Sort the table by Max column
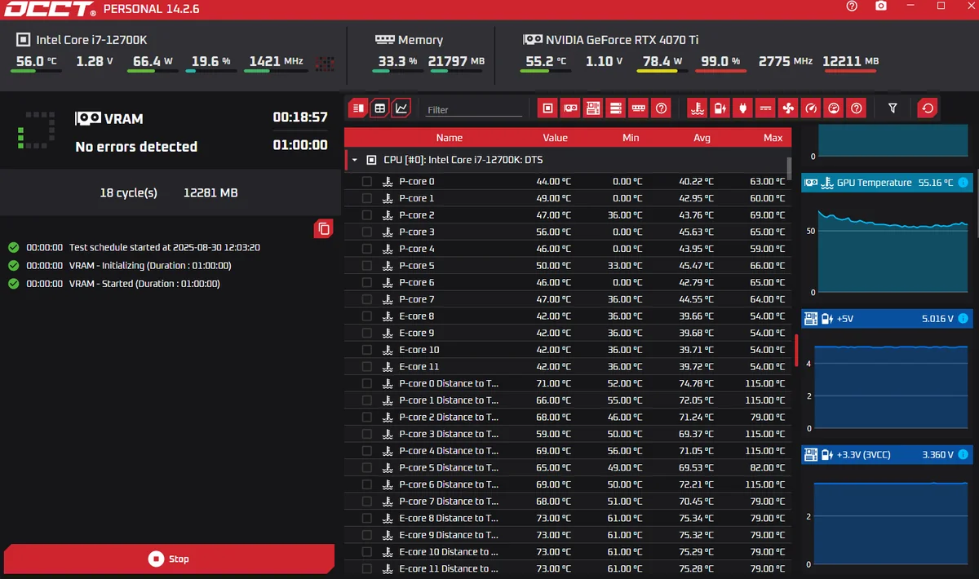This screenshot has width=979, height=579. click(773, 138)
